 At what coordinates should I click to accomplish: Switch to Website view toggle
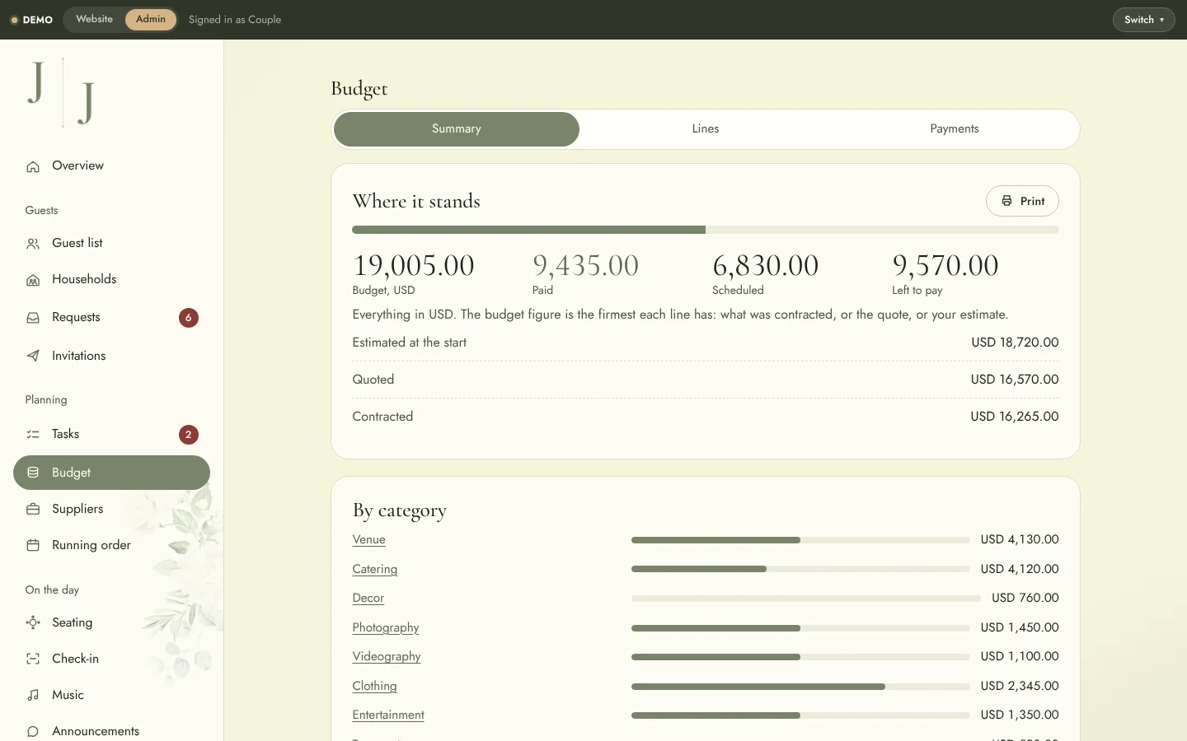click(95, 19)
